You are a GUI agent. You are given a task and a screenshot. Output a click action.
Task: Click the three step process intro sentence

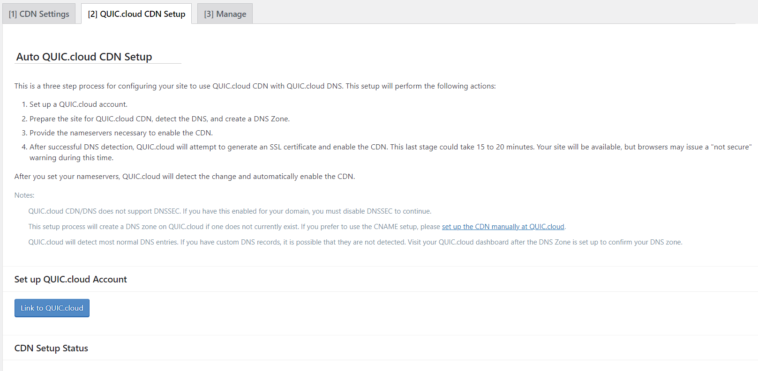point(255,86)
